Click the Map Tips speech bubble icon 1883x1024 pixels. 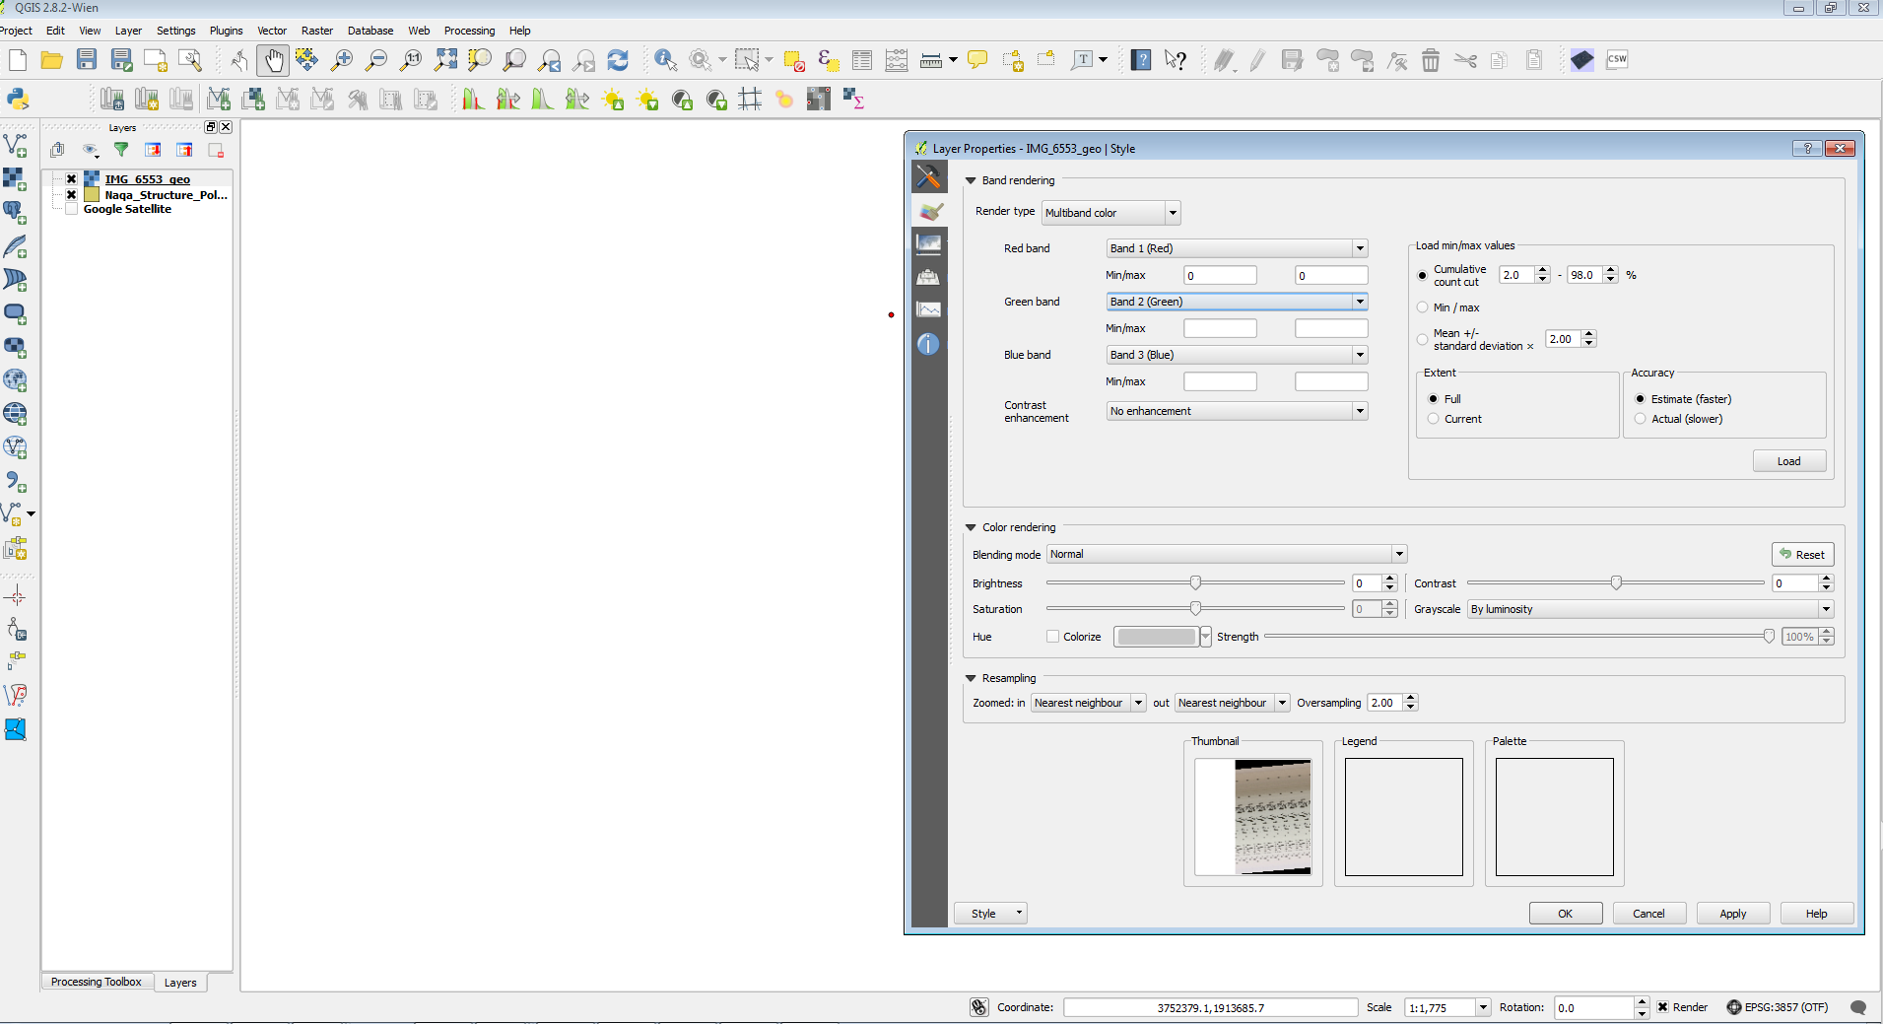(x=977, y=60)
